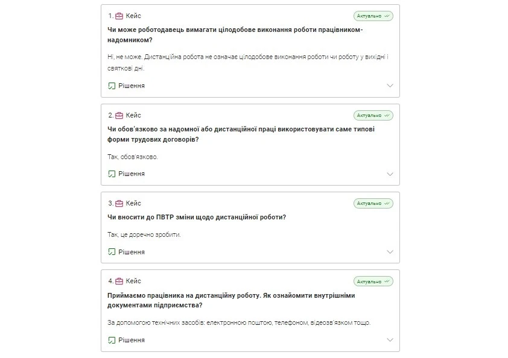
Task: Toggle the Актуально badge on case 3
Action: (373, 203)
